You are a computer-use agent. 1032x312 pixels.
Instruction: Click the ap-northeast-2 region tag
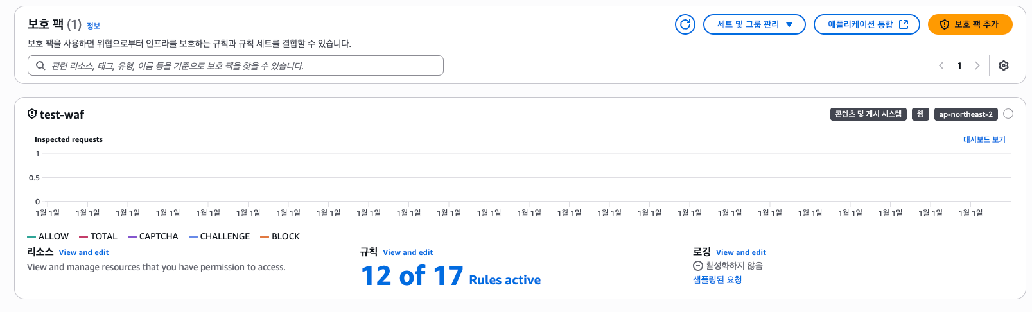[966, 114]
